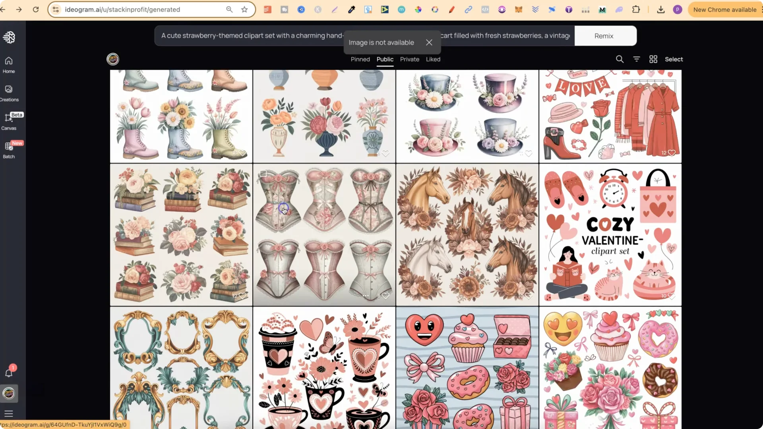Open the Creations panel
This screenshot has width=763, height=429.
[x=9, y=93]
